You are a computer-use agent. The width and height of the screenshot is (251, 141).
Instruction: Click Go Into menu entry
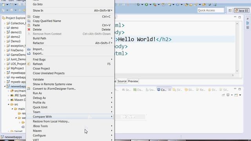pos(70,4)
